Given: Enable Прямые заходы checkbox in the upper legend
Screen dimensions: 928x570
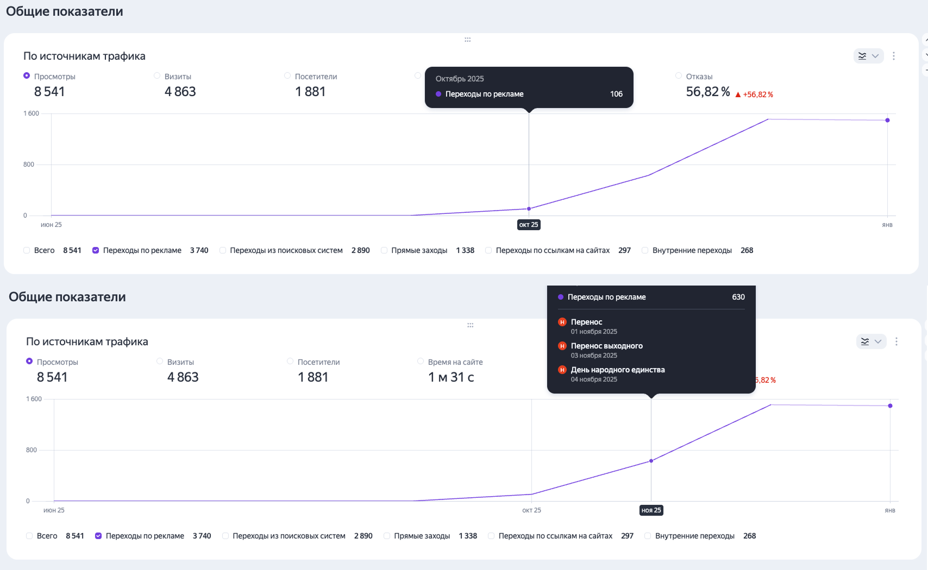Looking at the screenshot, I should (384, 250).
